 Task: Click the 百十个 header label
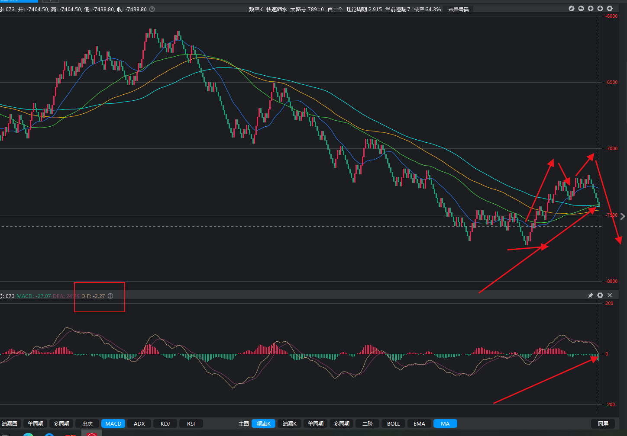[335, 9]
